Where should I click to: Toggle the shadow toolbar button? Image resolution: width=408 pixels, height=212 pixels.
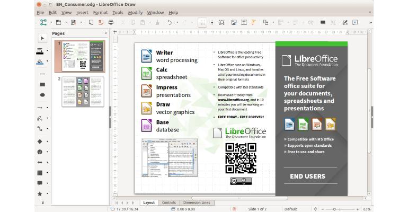[x=323, y=22]
